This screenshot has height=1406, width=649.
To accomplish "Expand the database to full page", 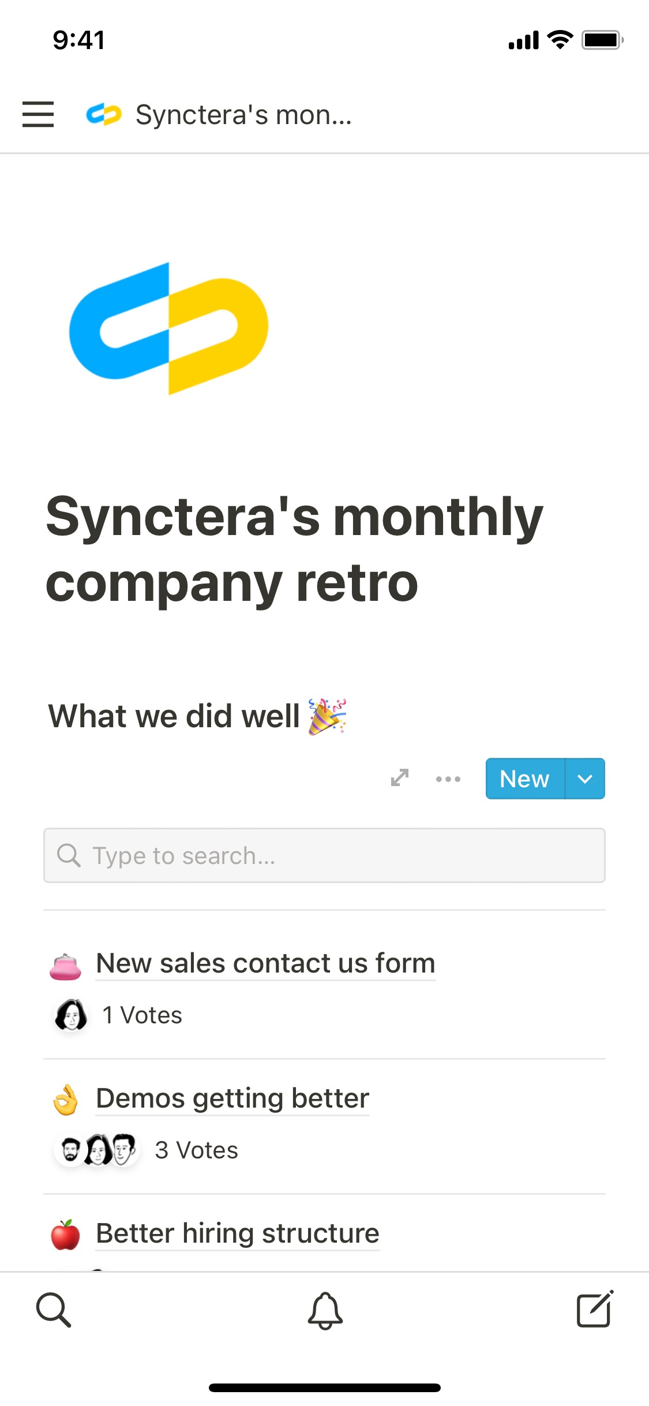I will tap(399, 778).
